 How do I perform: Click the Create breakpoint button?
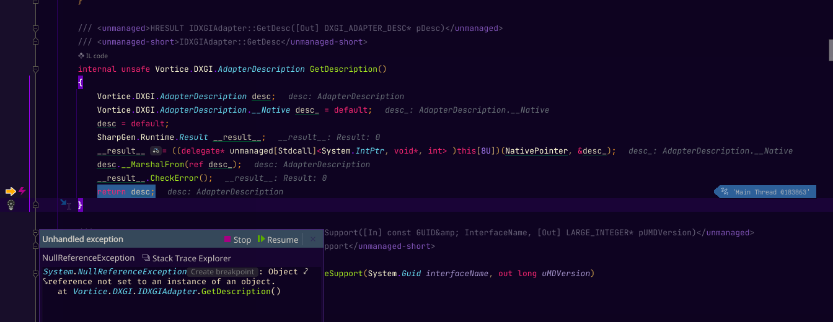tap(222, 272)
